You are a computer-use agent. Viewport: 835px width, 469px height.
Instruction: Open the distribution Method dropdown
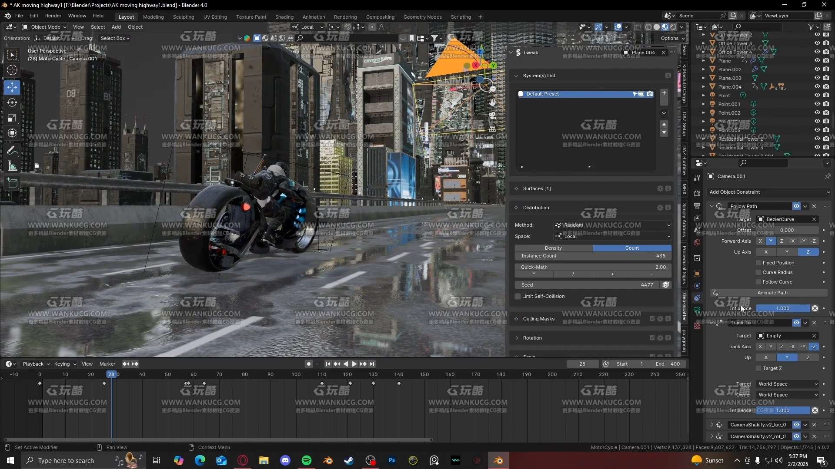coord(613,225)
